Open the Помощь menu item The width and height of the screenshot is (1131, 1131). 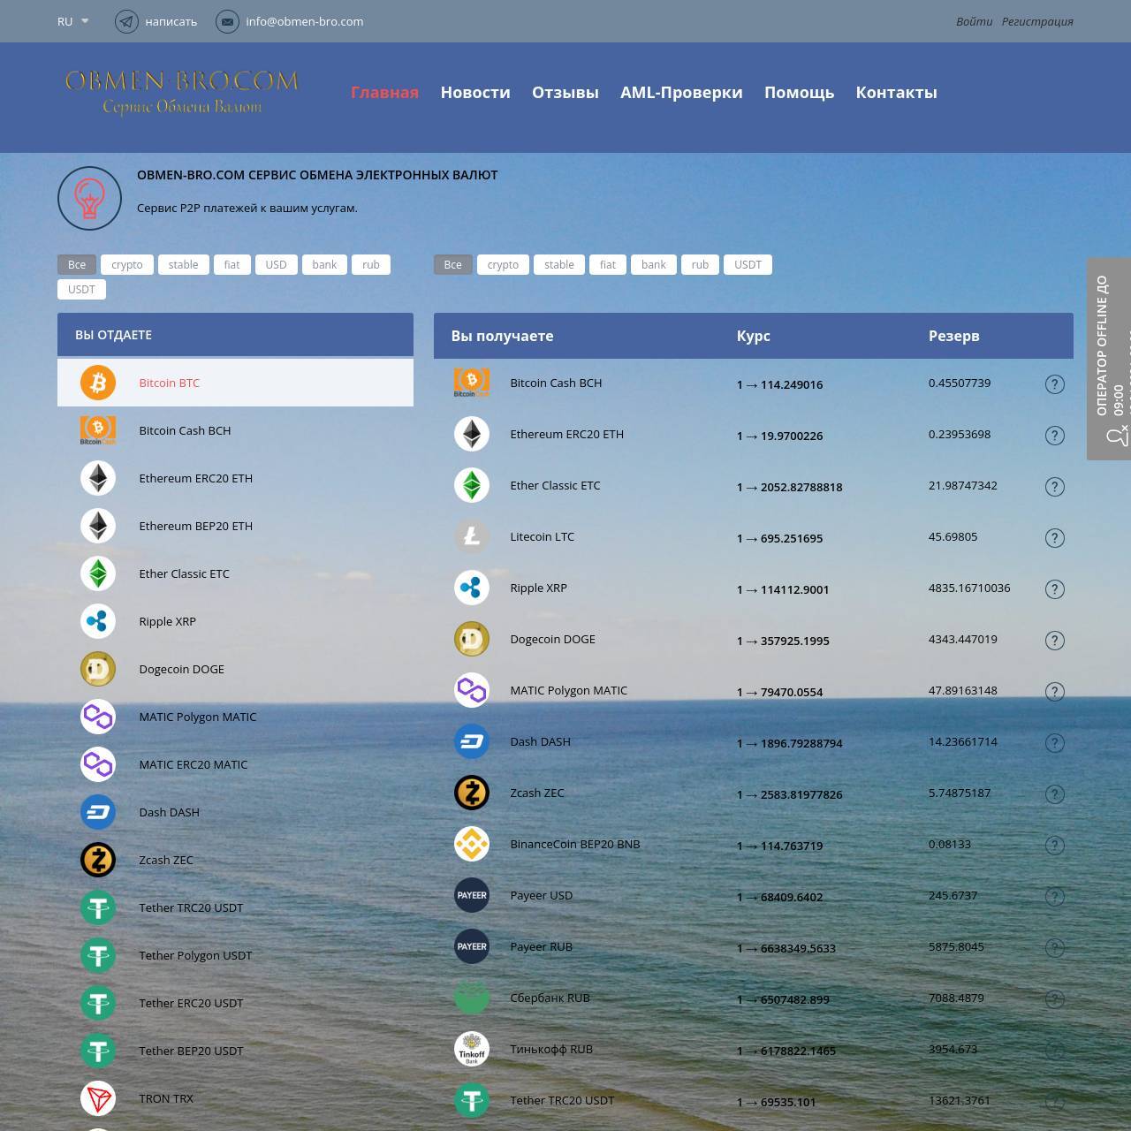799,92
